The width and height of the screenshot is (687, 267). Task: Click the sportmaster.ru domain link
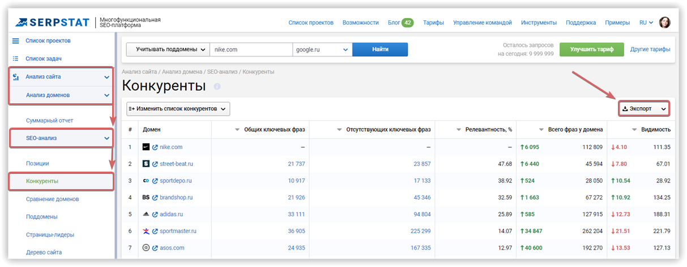click(x=177, y=231)
